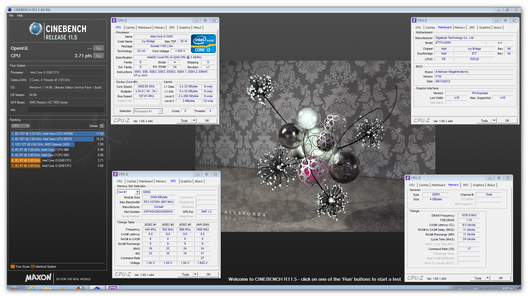Minimize the CPU-Z SPD window

point(198,174)
